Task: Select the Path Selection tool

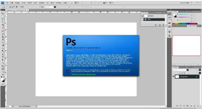Action: click(x=3, y=60)
